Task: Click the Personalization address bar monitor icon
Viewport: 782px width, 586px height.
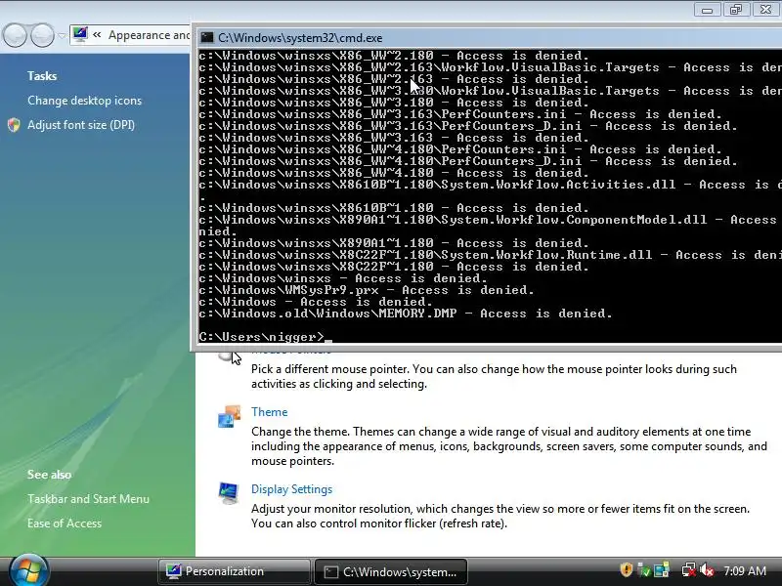Action: tap(79, 34)
